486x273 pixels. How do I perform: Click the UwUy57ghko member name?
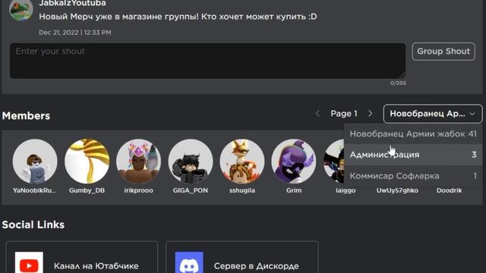(x=397, y=190)
